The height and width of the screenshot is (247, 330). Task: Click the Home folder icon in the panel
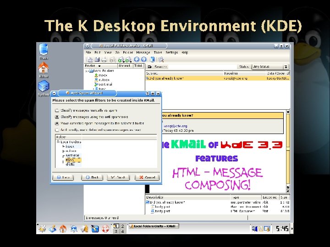click(63, 229)
